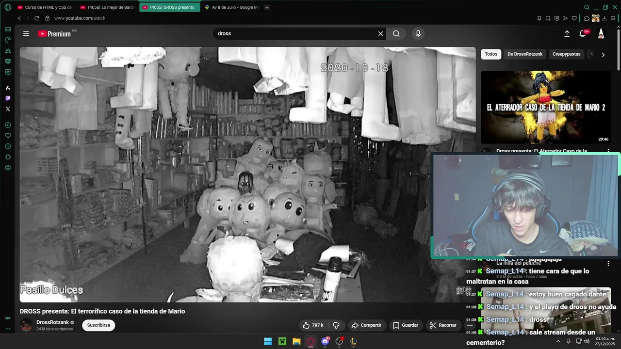The image size is (621, 349).
Task: Open the YouTube hamburger guide menu
Action: [26, 33]
